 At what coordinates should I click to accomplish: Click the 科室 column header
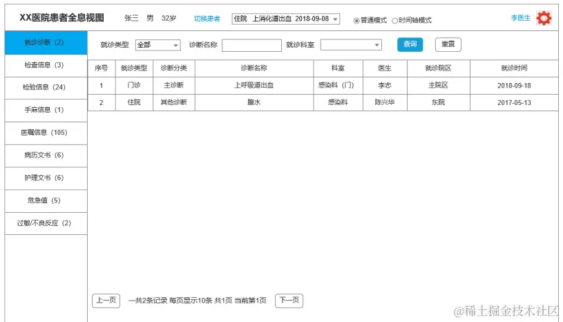coord(338,68)
